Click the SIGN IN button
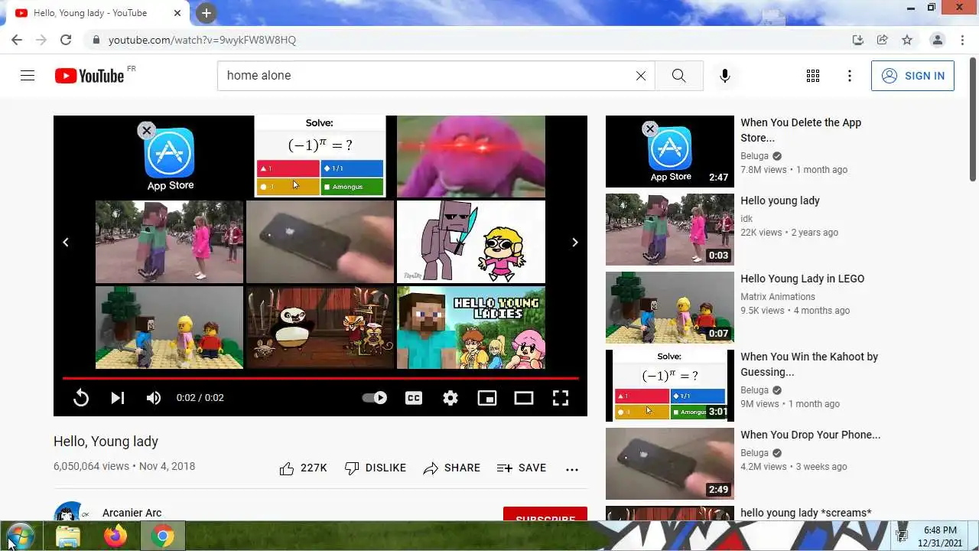The image size is (979, 551). point(912,76)
